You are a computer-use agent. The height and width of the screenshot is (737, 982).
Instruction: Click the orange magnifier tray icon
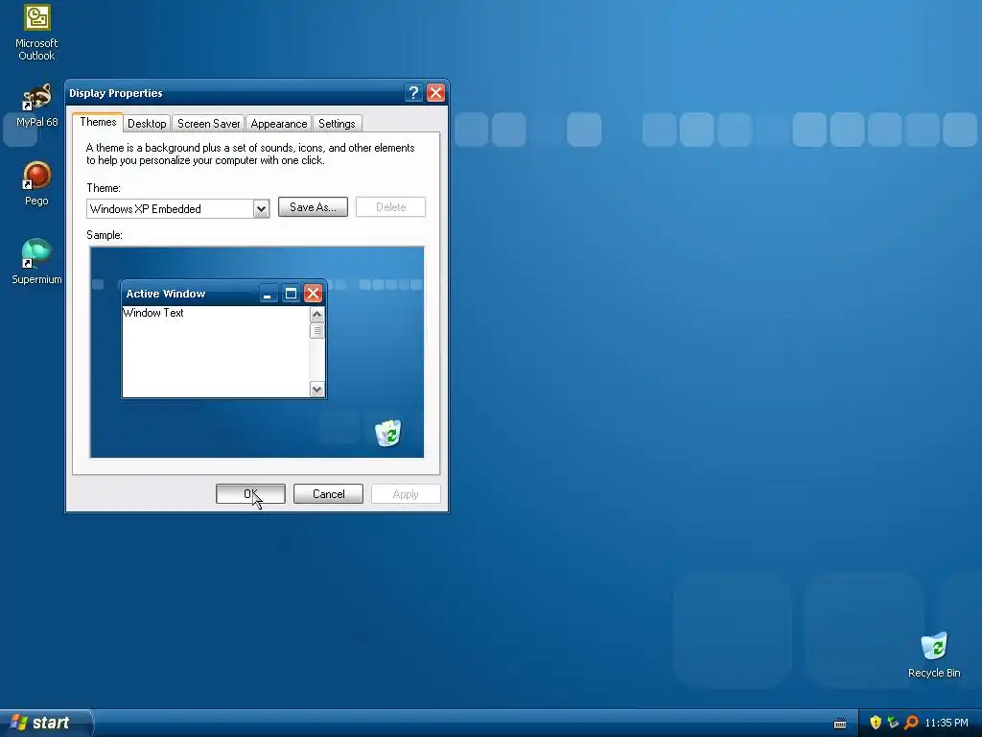click(x=911, y=723)
